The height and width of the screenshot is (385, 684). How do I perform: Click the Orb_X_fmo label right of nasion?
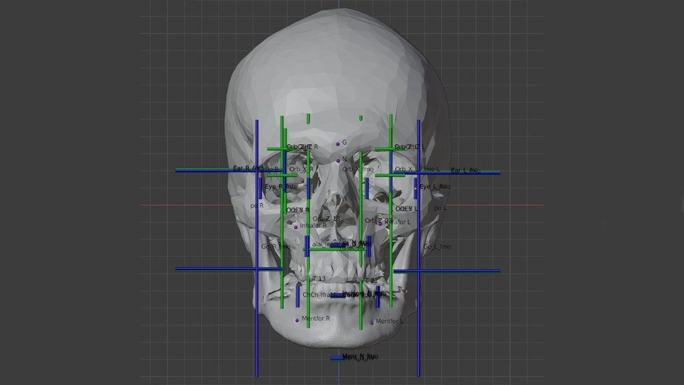click(358, 169)
